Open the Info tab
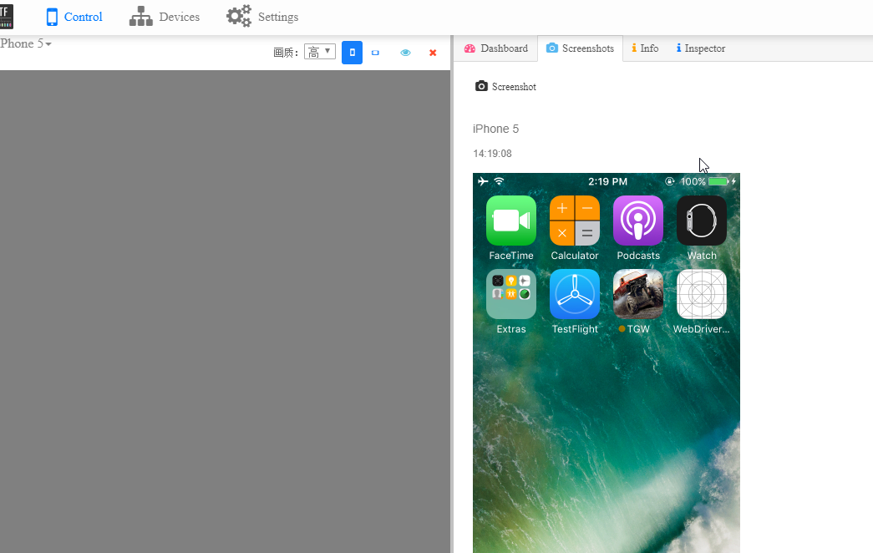Image resolution: width=873 pixels, height=553 pixels. point(645,48)
